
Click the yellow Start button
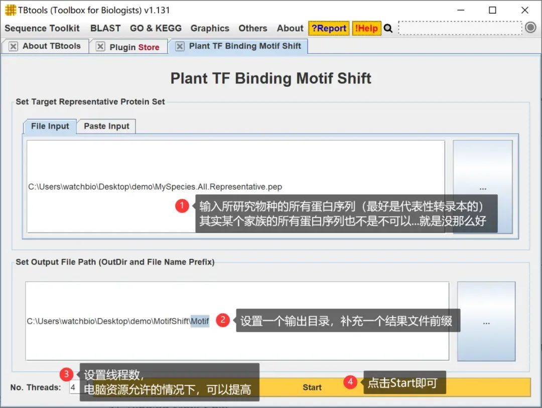312,387
